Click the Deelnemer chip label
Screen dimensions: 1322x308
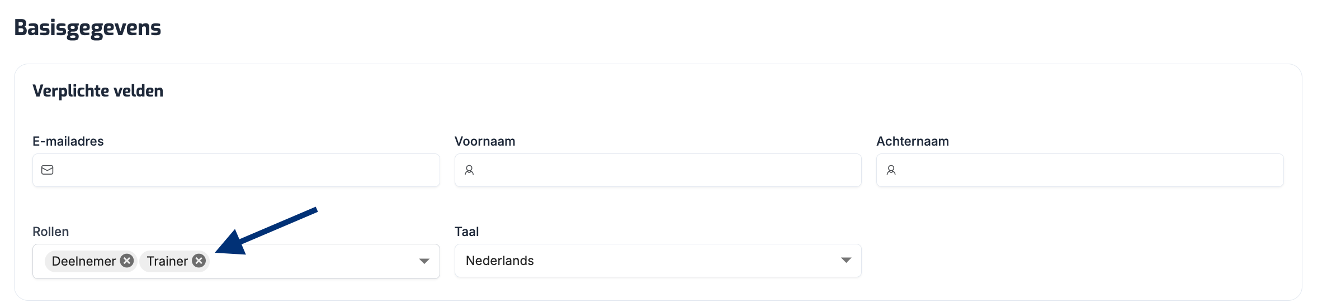(x=84, y=261)
